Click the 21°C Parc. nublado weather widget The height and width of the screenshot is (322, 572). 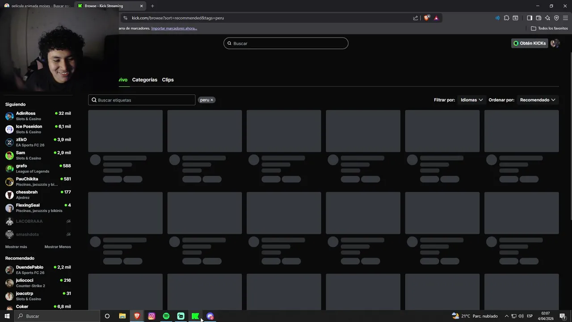coord(475,316)
